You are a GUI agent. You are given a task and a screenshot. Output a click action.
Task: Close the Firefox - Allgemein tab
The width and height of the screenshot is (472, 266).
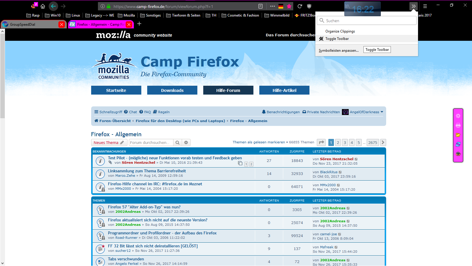tap(129, 25)
